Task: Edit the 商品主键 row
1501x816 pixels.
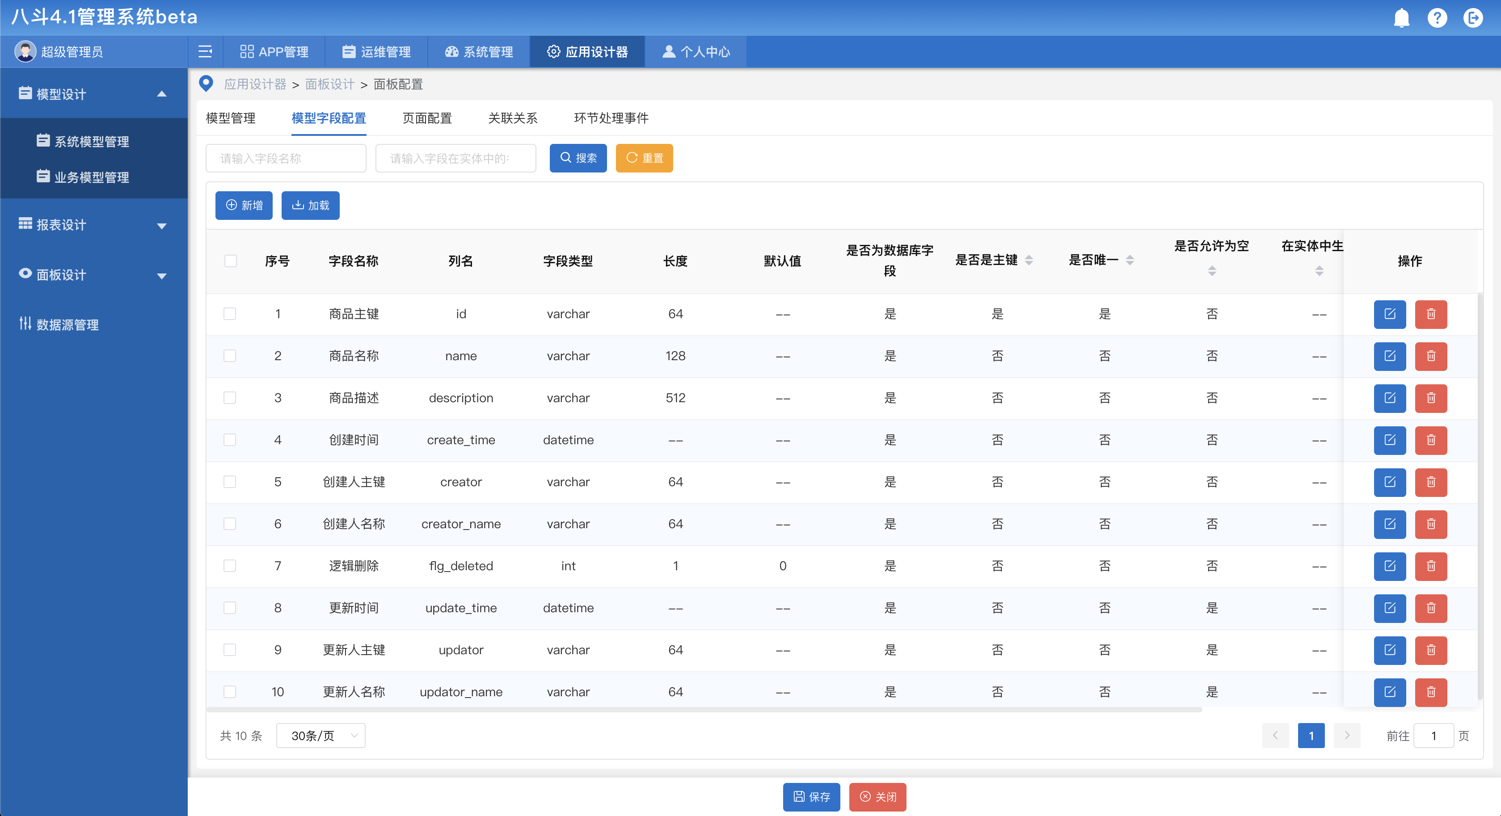Action: click(x=1390, y=315)
